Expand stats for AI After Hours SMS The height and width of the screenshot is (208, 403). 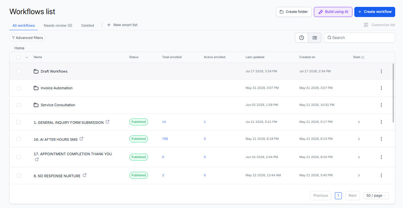click(359, 139)
